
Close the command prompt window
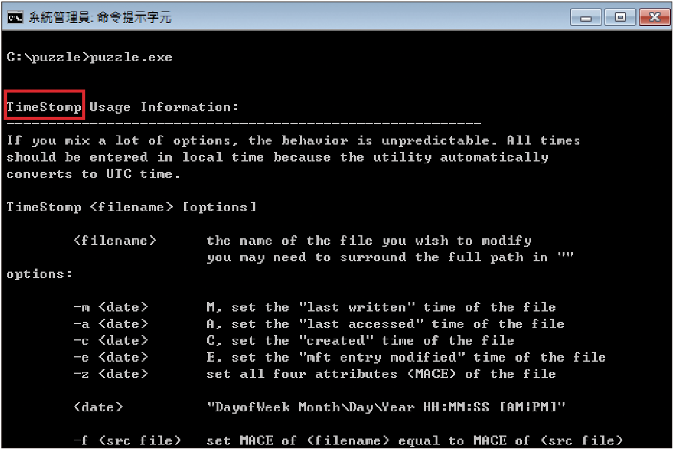coord(655,17)
